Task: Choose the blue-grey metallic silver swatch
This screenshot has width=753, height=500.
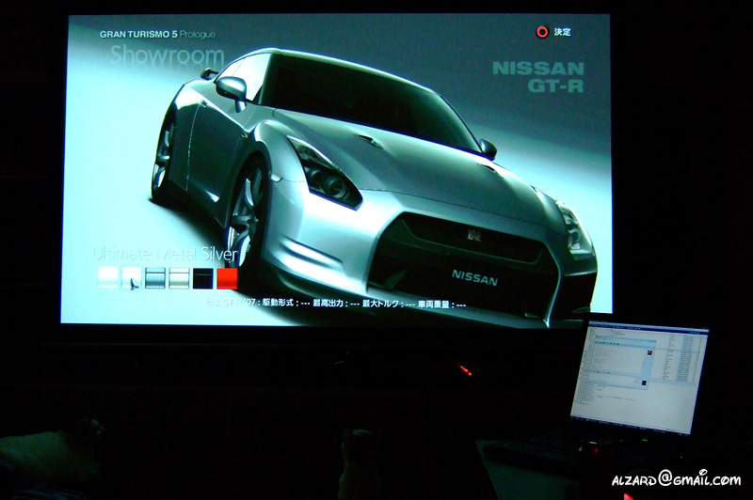Action: pos(155,278)
